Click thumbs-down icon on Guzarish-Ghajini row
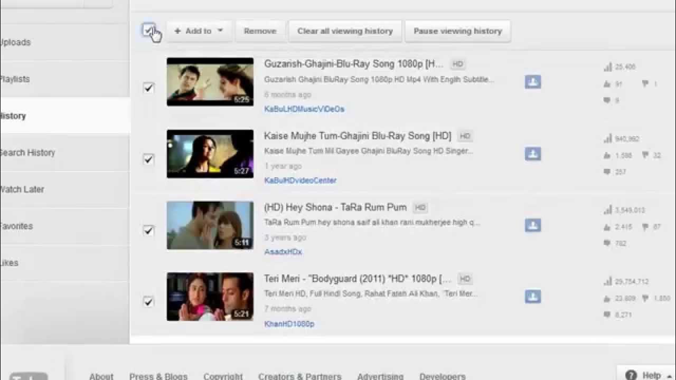The width and height of the screenshot is (676, 380). tap(645, 84)
